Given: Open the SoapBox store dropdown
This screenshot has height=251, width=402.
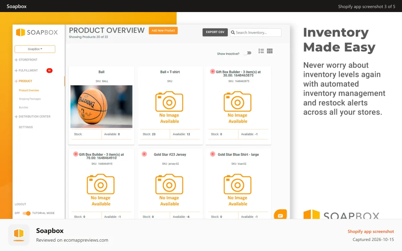Looking at the screenshot, I should (x=35, y=49).
